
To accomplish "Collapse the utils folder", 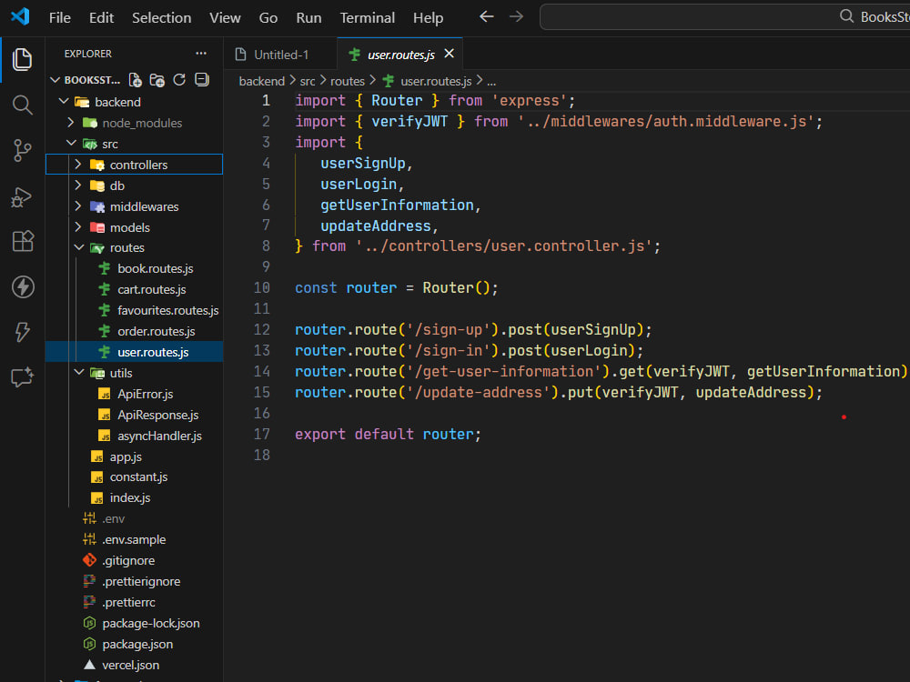I will coord(134,373).
